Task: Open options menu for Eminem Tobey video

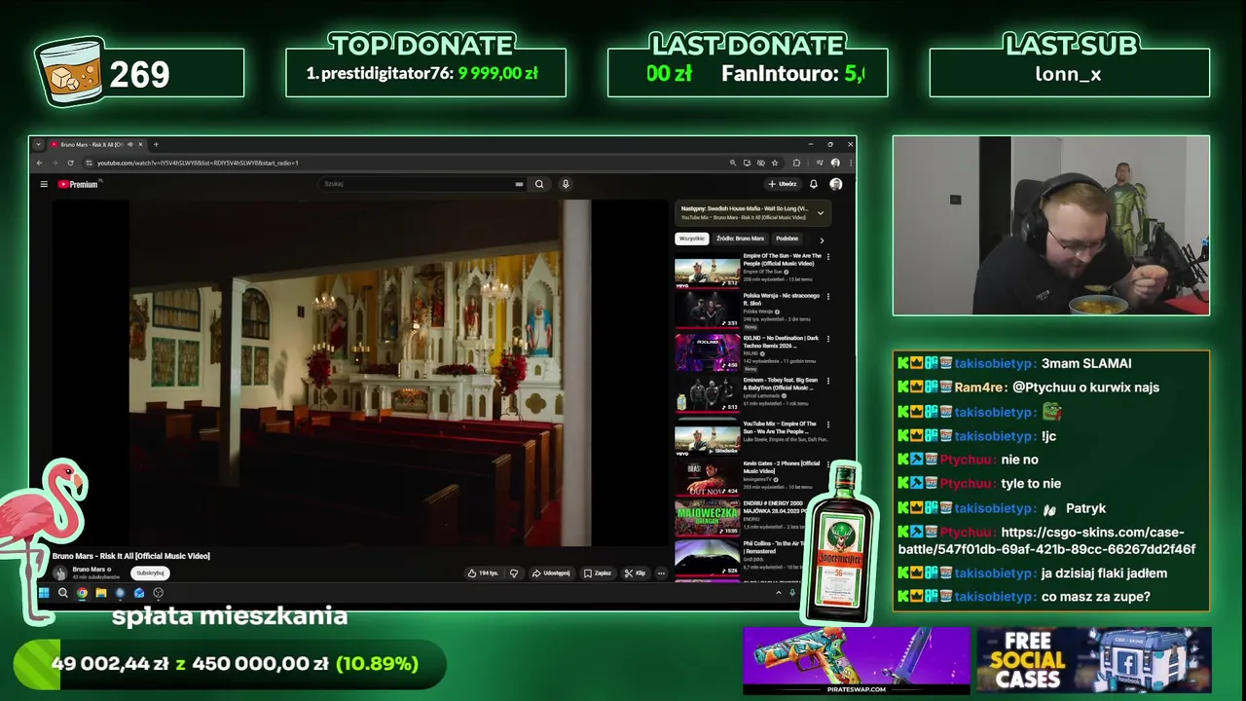Action: point(828,381)
